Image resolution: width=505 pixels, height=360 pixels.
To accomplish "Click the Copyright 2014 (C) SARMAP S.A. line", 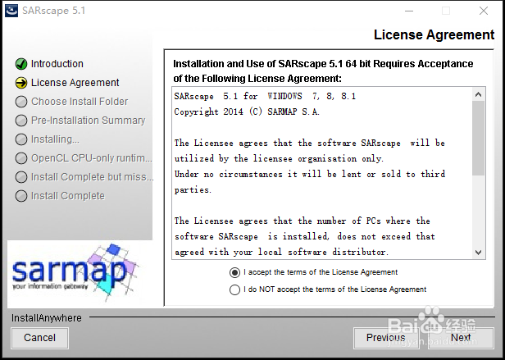I will point(247,112).
